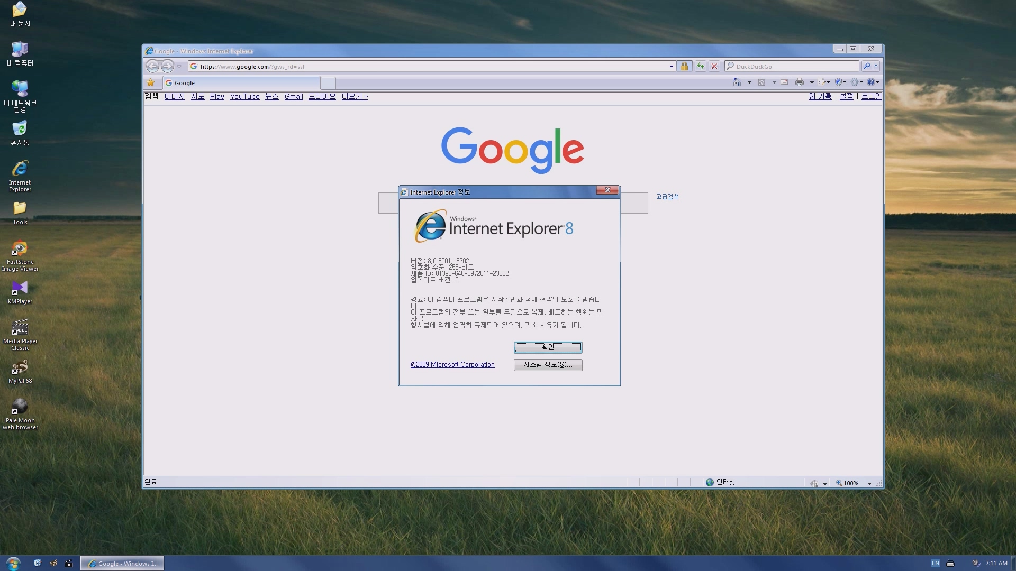This screenshot has width=1016, height=571.
Task: Click the search magnifier button
Action: (x=866, y=66)
